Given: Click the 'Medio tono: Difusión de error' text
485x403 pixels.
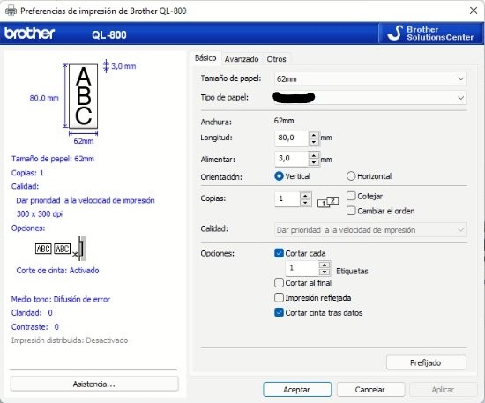Looking at the screenshot, I should [61, 300].
